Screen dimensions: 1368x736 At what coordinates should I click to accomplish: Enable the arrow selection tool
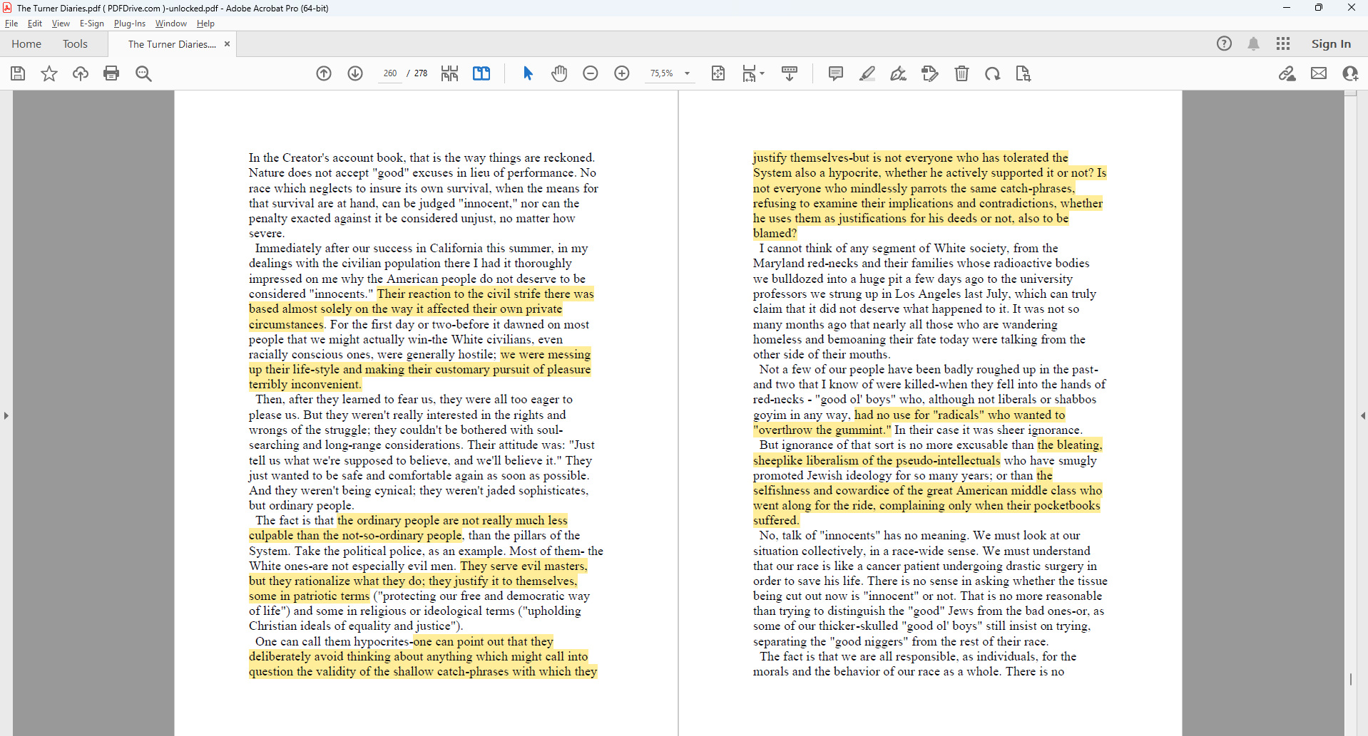click(x=528, y=73)
